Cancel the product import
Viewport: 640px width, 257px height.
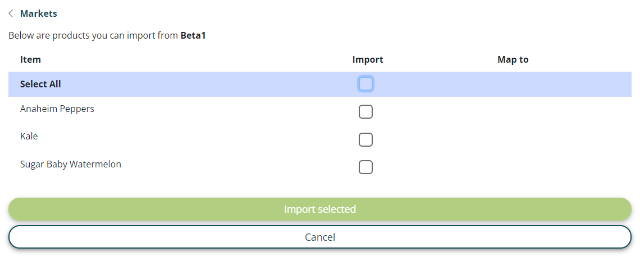click(320, 237)
